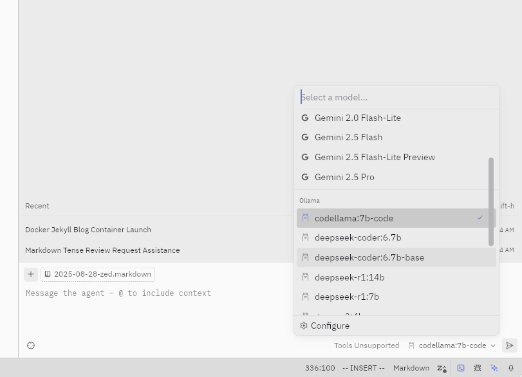Select deepseek-coder:6.7b model
522x377 pixels.
pyautogui.click(x=396, y=237)
